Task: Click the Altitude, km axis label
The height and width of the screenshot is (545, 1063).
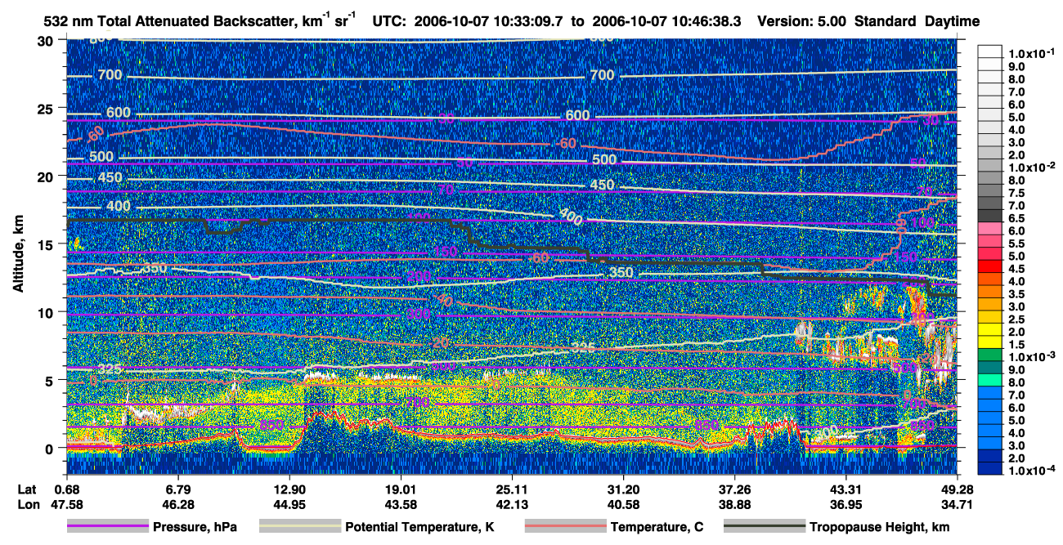Action: [17, 255]
